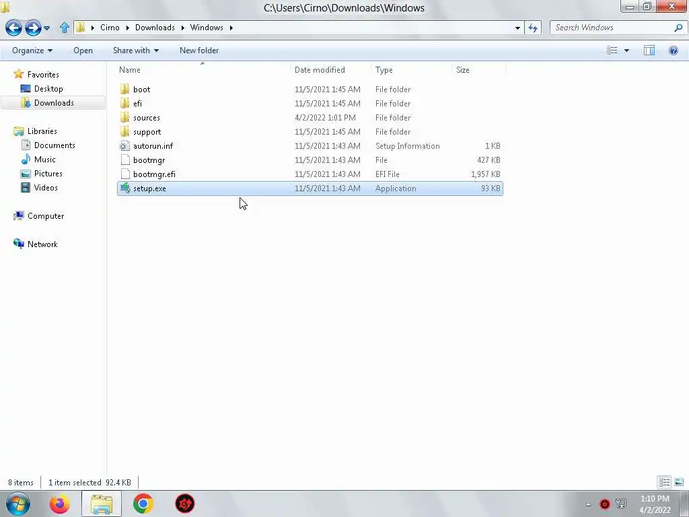Screen dimensions: 689x517
Task: Open Libraries in the navigation pane
Action: tap(42, 131)
